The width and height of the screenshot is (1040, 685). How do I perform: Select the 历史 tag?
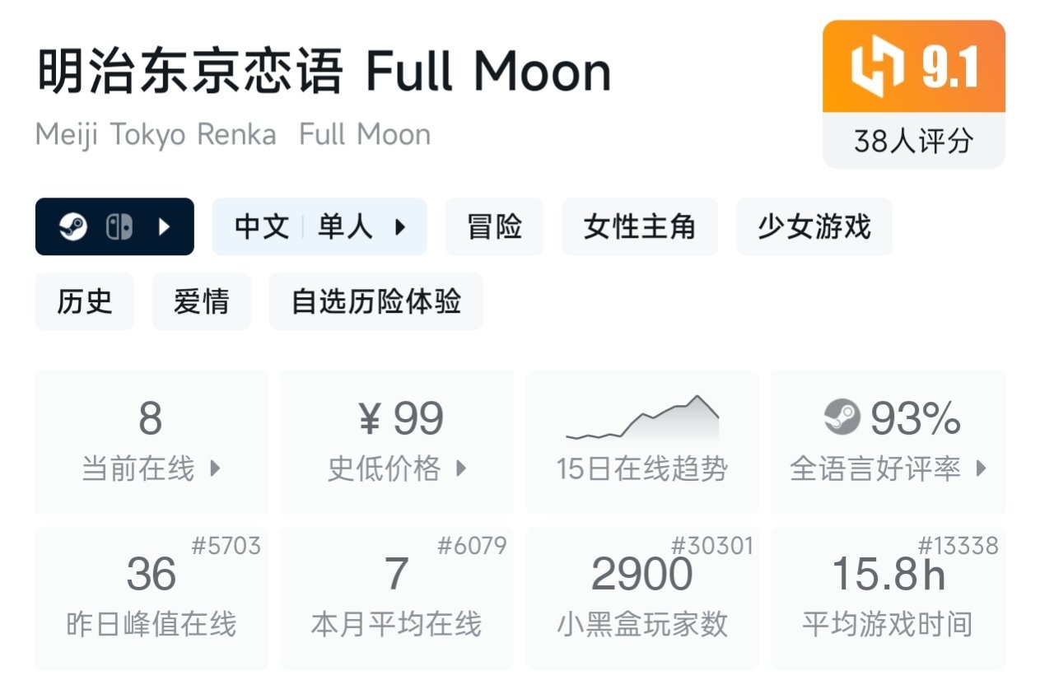[84, 302]
